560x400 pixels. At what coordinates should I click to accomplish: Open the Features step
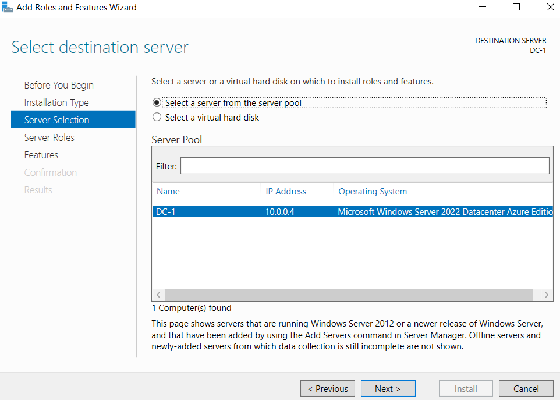(41, 155)
